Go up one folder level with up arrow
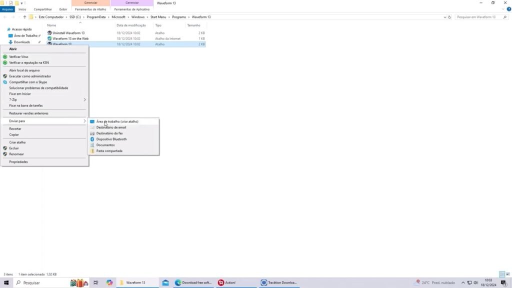This screenshot has height=288, width=512. tap(24, 17)
